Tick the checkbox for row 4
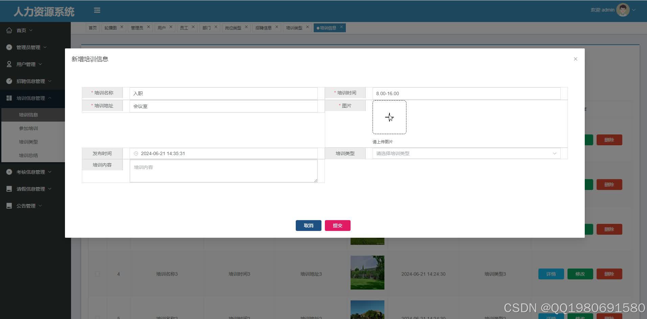Viewport: 647px width, 319px height. (x=97, y=274)
